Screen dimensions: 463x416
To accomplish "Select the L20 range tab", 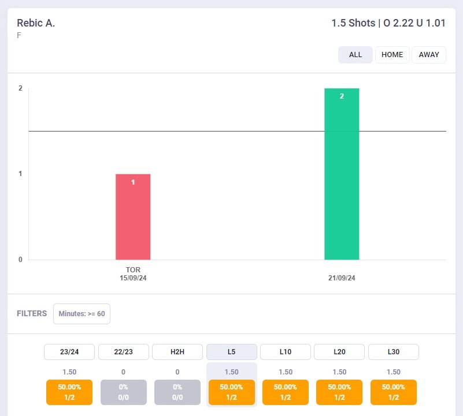I will [339, 352].
